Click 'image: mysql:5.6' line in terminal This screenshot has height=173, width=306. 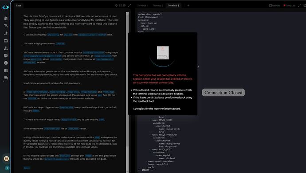click(158, 164)
